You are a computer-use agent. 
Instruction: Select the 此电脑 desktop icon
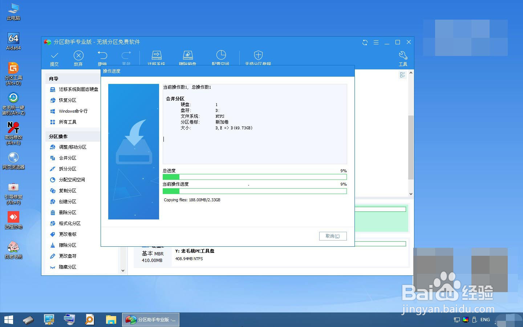[13, 11]
